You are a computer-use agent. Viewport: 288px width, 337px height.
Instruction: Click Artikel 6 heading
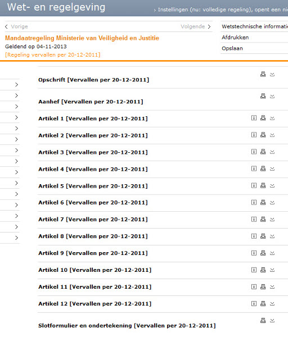(93, 202)
